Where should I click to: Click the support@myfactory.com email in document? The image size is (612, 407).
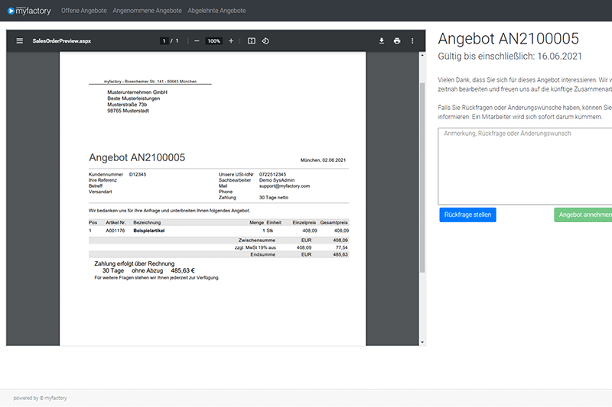pyautogui.click(x=285, y=186)
